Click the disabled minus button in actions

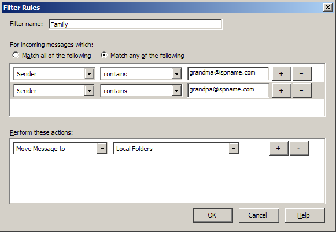[299, 148]
